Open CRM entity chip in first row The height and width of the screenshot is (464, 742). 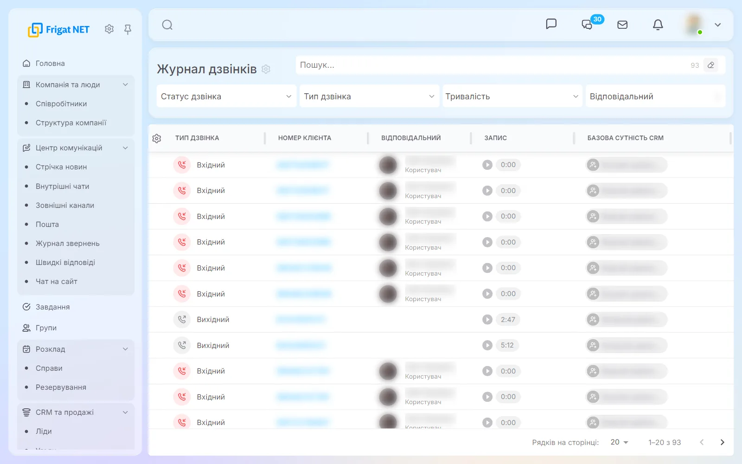click(626, 165)
